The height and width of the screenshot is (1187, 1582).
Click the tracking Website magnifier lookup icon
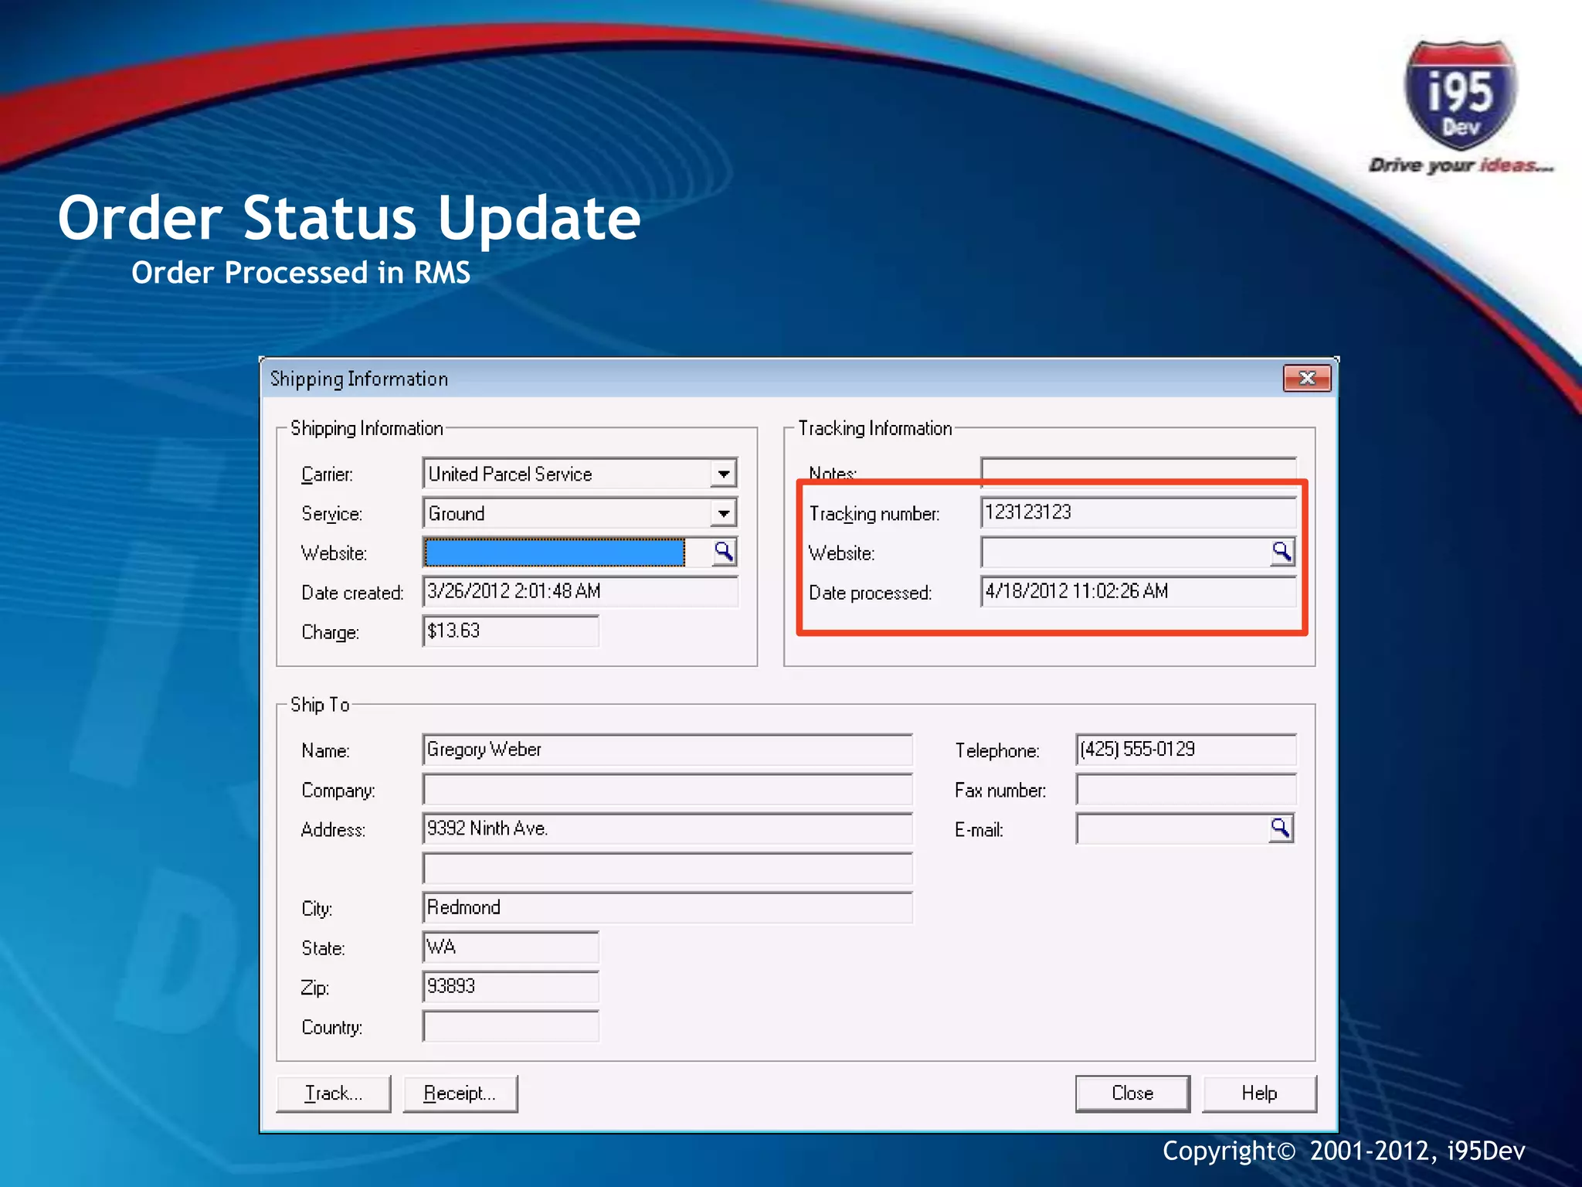coord(1282,552)
